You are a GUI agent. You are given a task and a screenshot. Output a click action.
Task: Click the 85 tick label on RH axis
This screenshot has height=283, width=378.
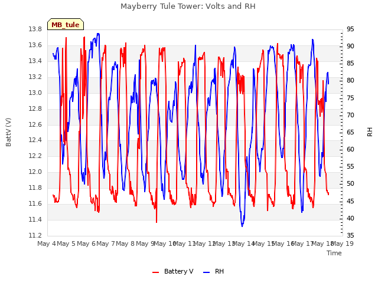coord(350,63)
